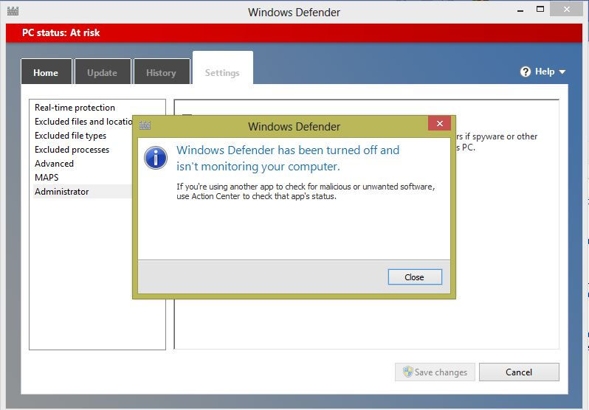Image resolution: width=589 pixels, height=410 pixels.
Task: Minimize the main Windows Defender window
Action: click(520, 10)
